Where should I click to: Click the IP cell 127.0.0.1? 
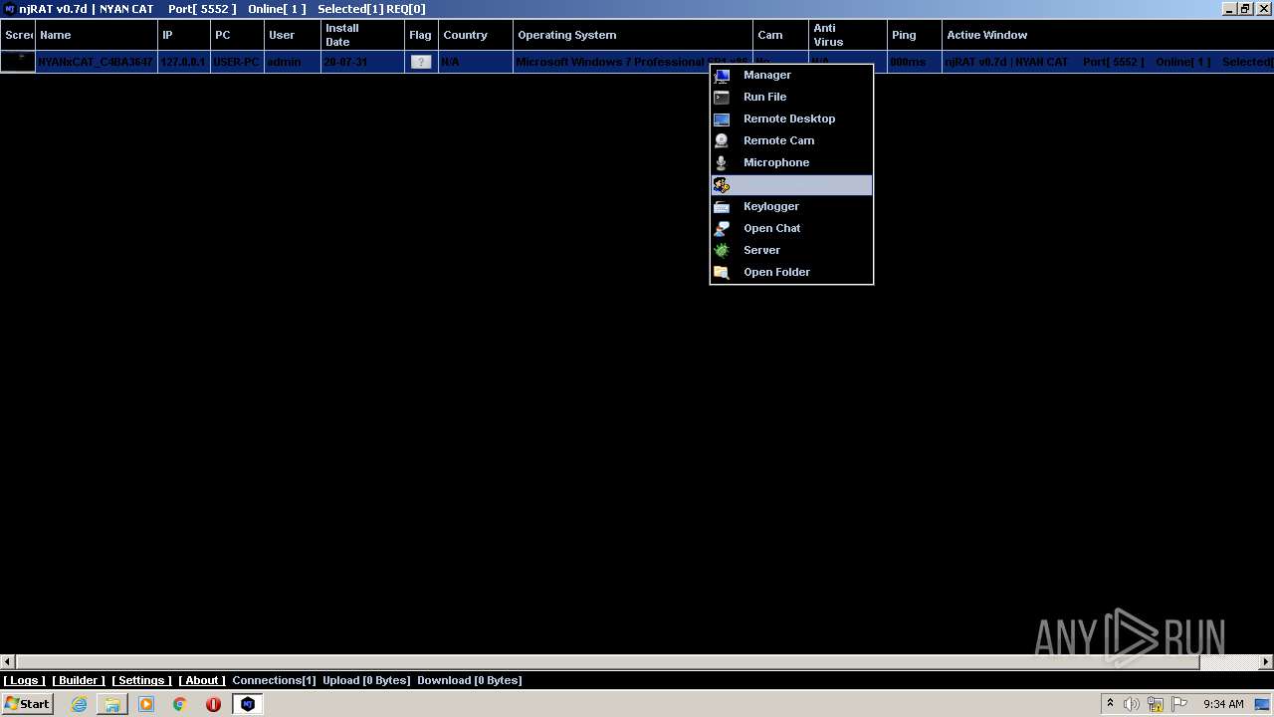(183, 62)
